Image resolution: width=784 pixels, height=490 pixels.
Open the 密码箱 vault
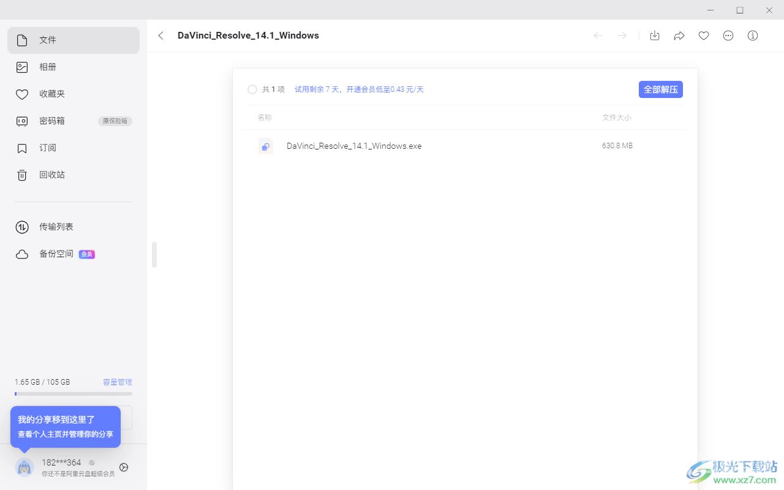(73, 121)
